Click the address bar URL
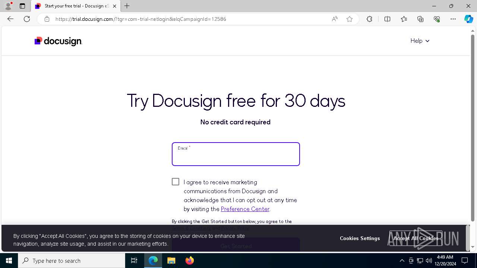This screenshot has height=268, width=477. tap(140, 19)
